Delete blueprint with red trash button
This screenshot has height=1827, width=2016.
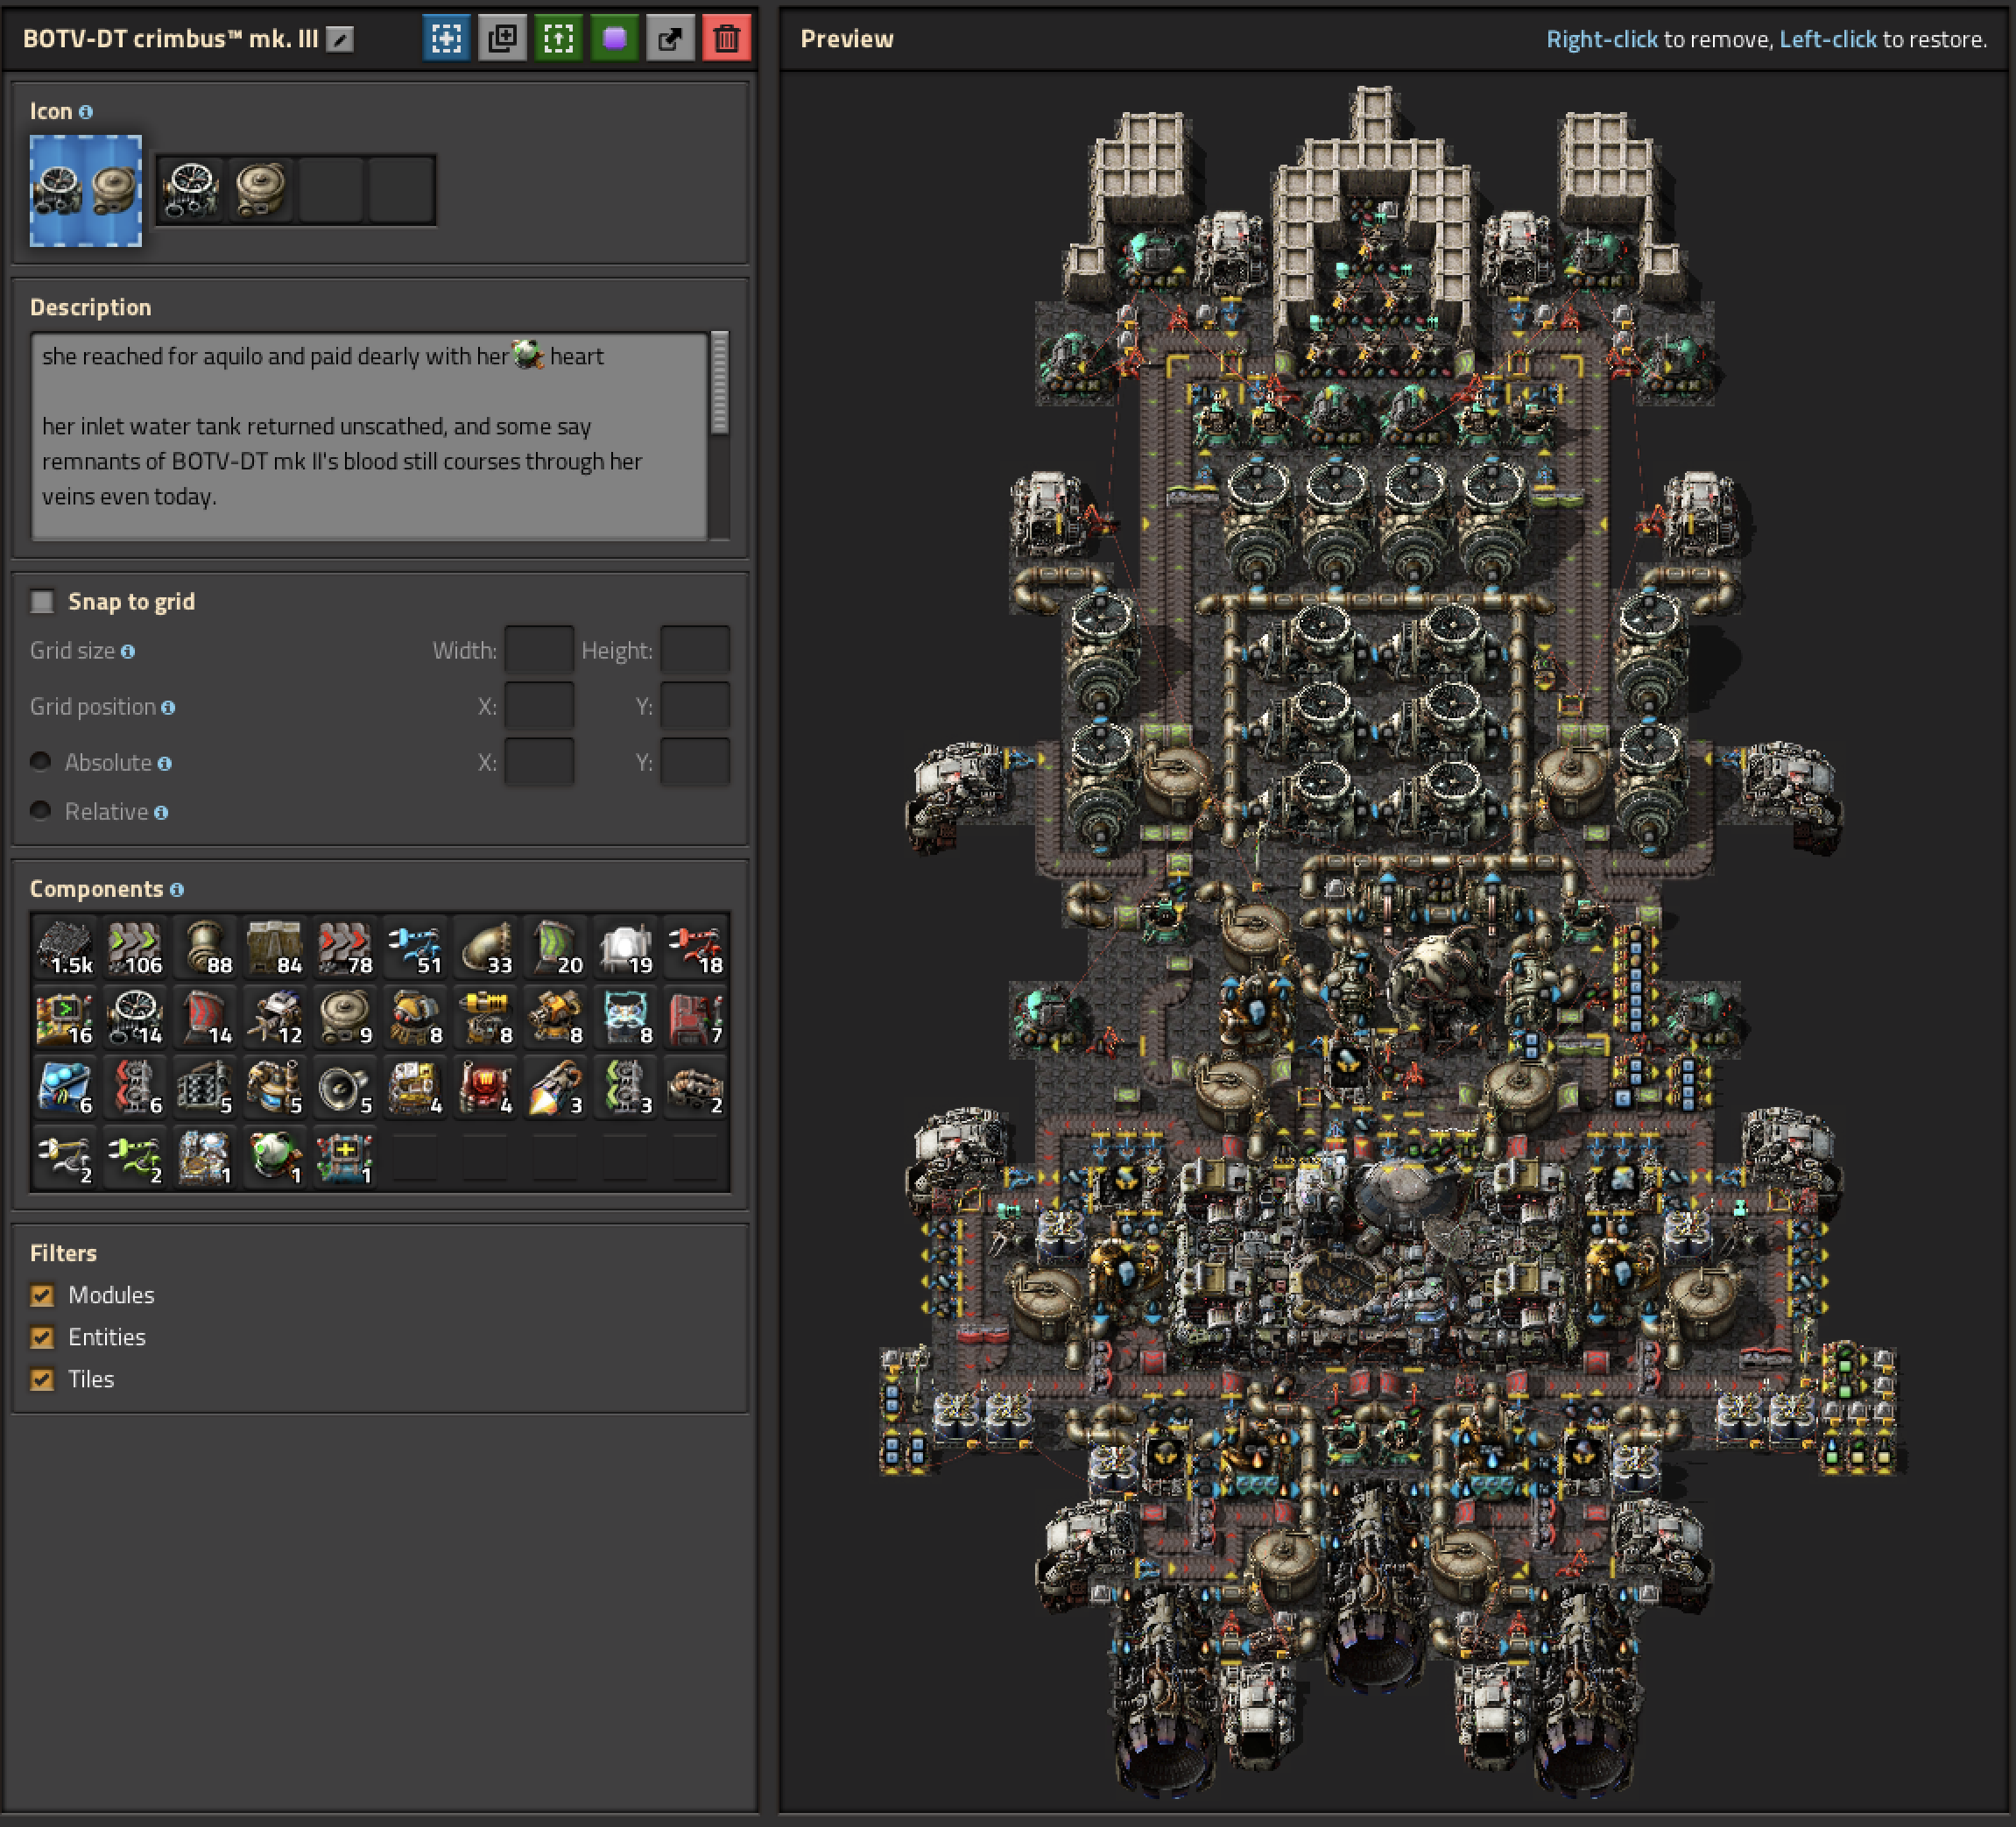pos(726,39)
